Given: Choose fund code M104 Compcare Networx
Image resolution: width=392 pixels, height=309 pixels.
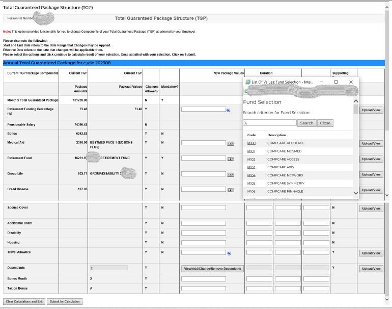Looking at the screenshot, I should [251, 175].
